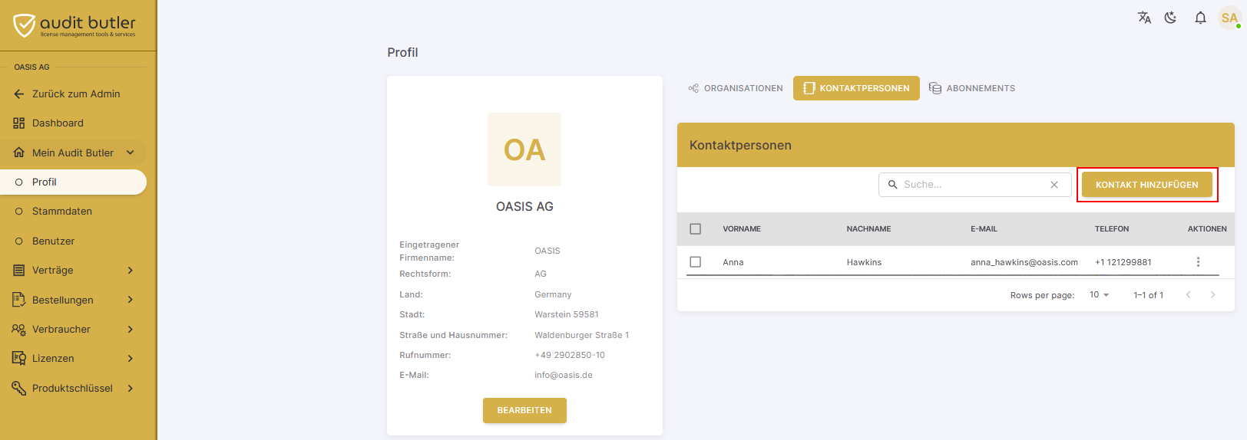Expand the Verbraucher submenu

[131, 329]
